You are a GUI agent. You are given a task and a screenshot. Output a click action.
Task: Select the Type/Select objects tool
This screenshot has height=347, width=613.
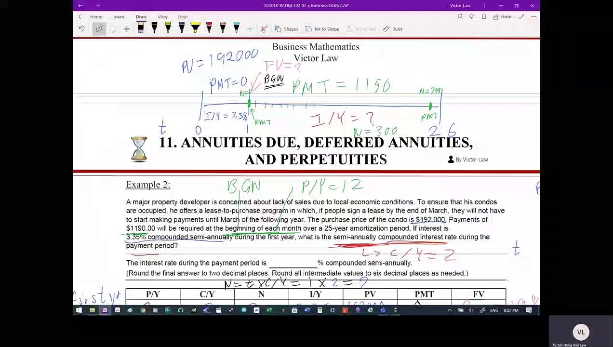pyautogui.click(x=99, y=29)
